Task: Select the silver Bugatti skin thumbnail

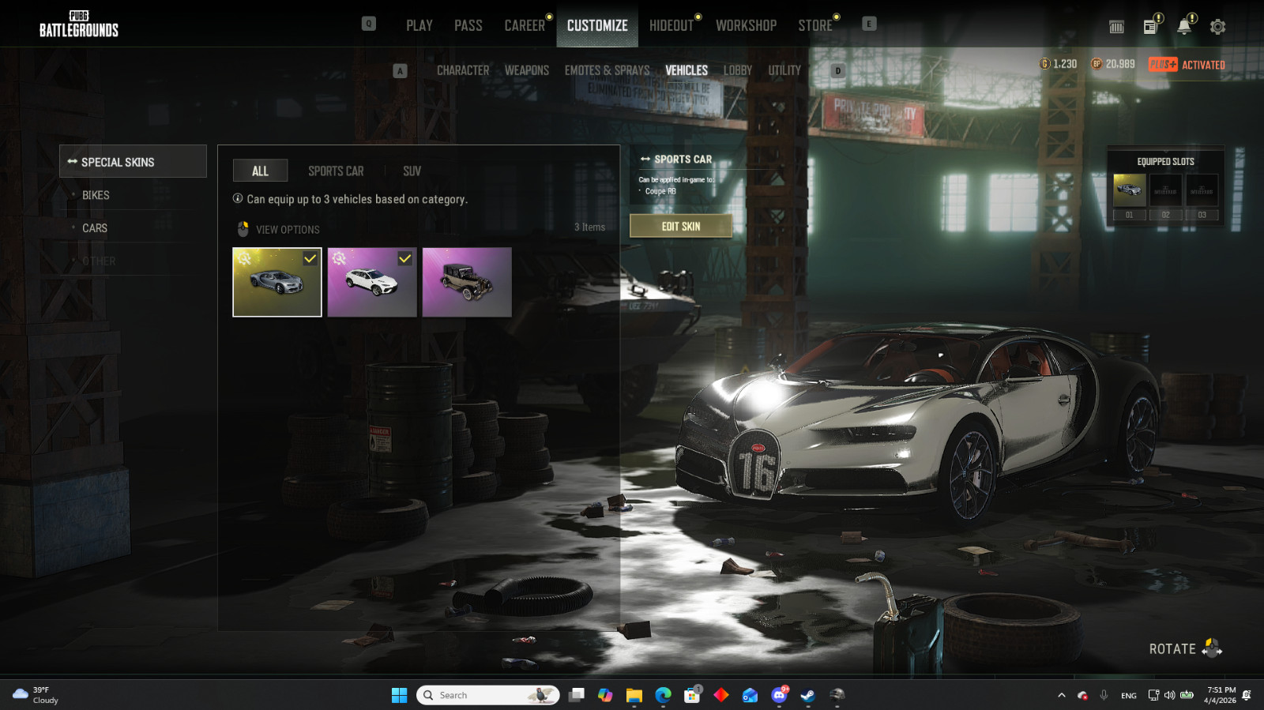Action: [x=277, y=282]
